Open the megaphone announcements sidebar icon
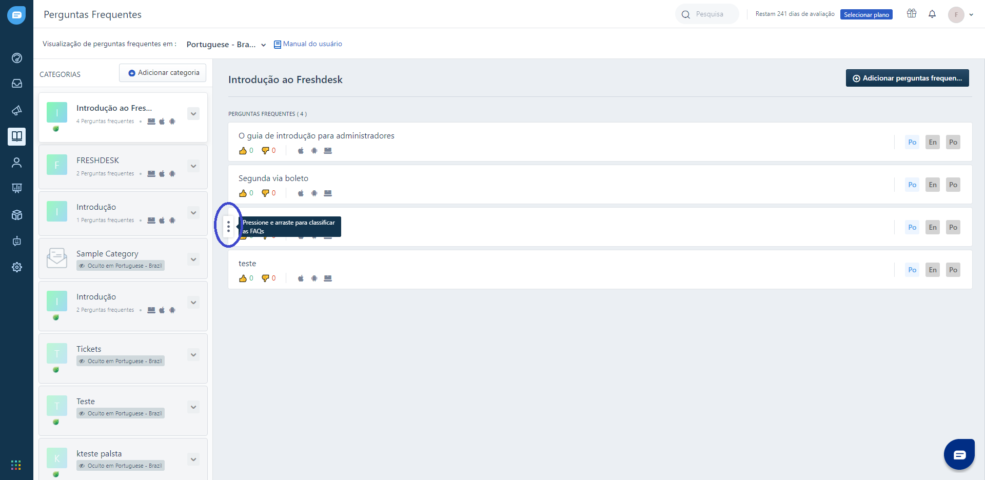Image resolution: width=985 pixels, height=480 pixels. pyautogui.click(x=16, y=110)
